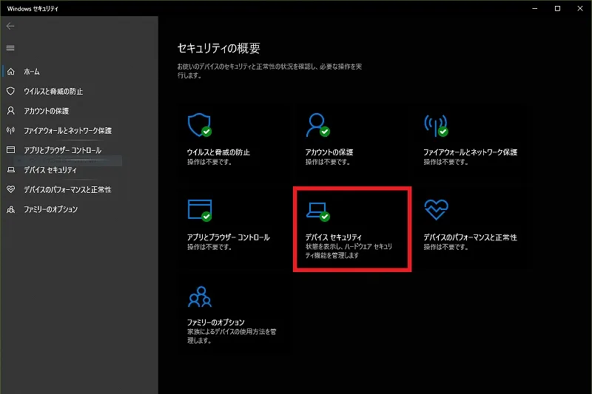The width and height of the screenshot is (592, 394).
Task: Select ウイルスと脅威の防止 in the sidebar
Action: click(53, 91)
